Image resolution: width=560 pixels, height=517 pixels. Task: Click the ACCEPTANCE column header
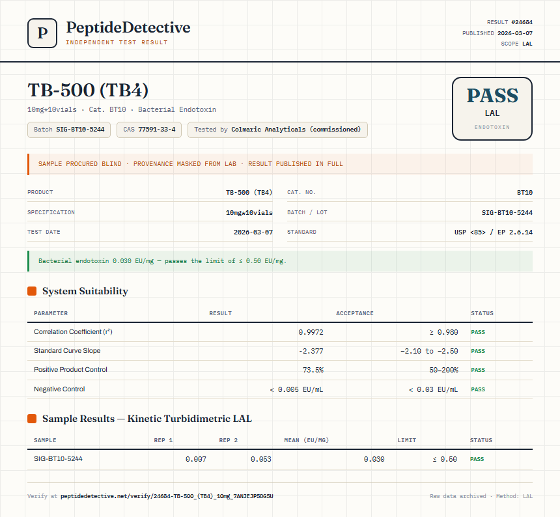click(355, 313)
